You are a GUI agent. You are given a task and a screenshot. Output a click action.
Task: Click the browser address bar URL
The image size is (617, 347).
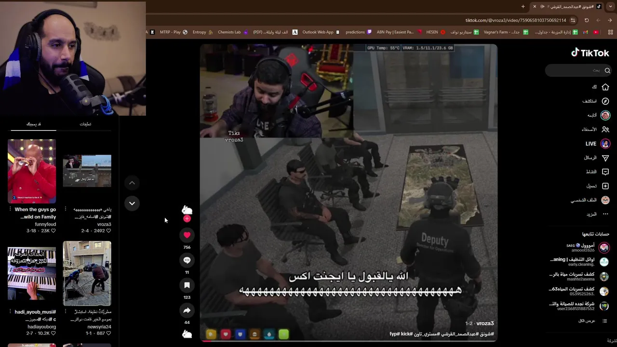(515, 20)
